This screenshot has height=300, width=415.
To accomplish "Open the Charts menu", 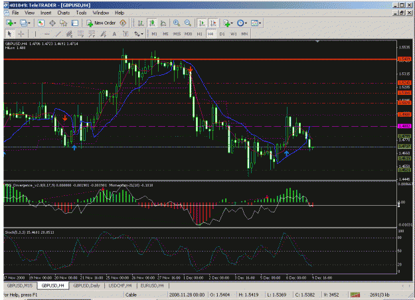I will (x=64, y=13).
